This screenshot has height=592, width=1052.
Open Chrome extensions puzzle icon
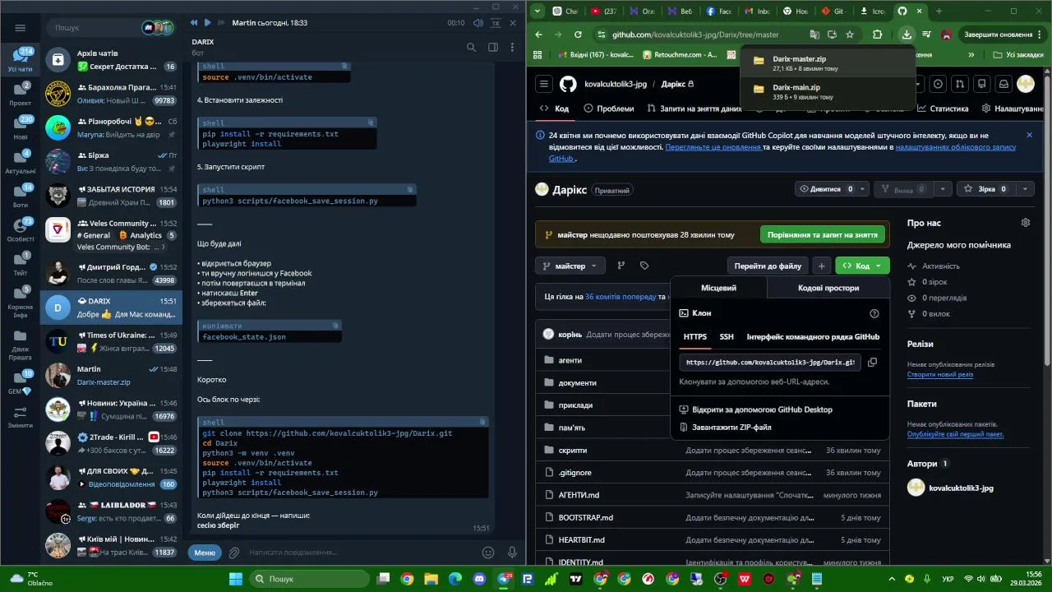[x=877, y=35]
